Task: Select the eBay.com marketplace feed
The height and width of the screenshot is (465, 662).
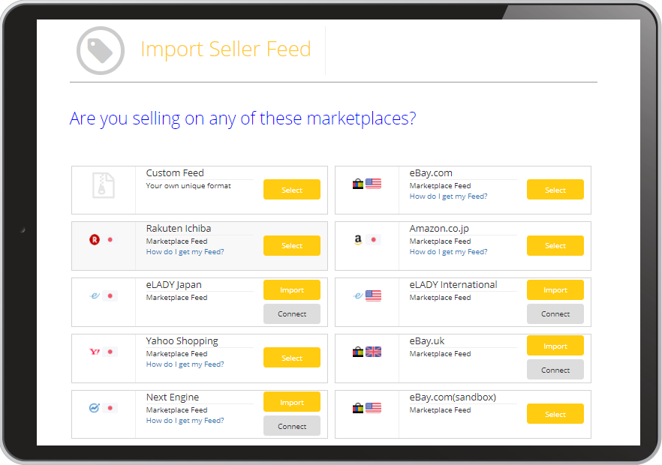Action: (x=555, y=190)
